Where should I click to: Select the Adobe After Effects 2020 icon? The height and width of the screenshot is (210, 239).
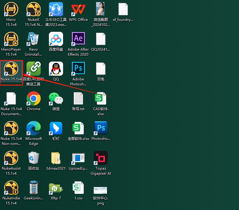click(78, 39)
